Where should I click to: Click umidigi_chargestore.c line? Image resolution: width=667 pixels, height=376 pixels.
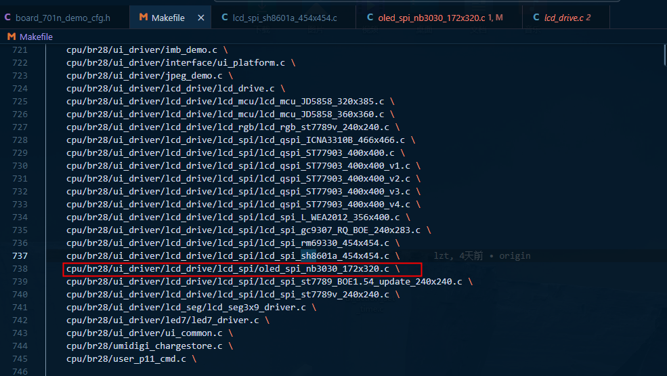pos(149,346)
